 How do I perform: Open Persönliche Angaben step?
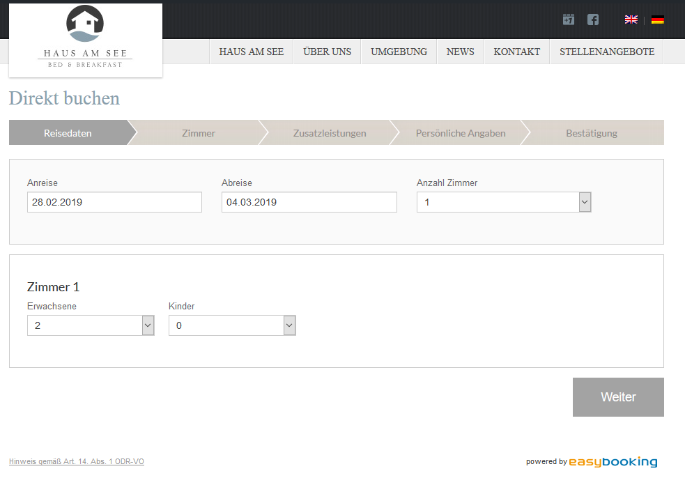[x=461, y=133]
